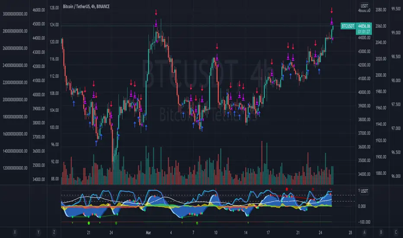Click the 96.000 value on the far-right axis

[396, 176]
